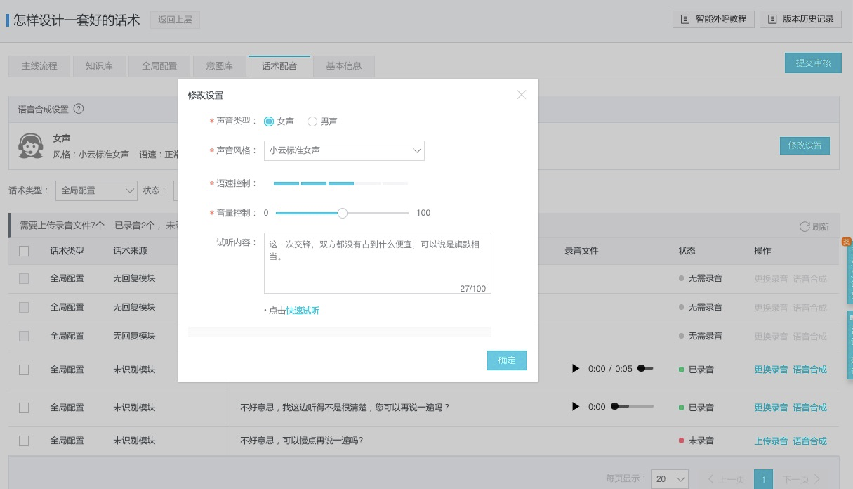853x489 pixels.
Task: Switch to the 主线流程 tab
Action: [39, 66]
